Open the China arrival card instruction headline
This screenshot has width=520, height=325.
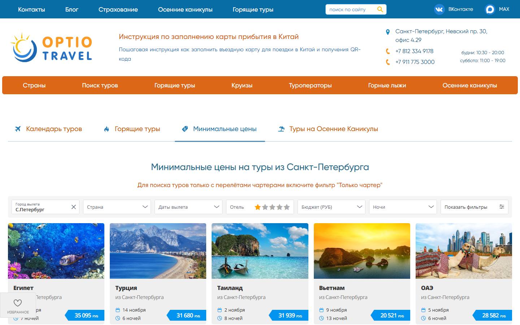pos(209,36)
